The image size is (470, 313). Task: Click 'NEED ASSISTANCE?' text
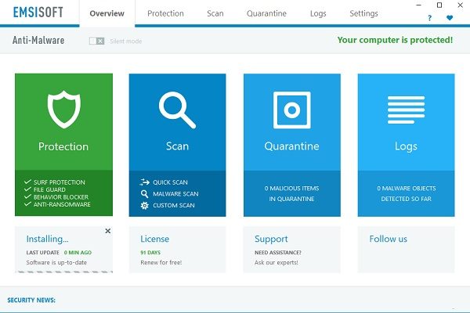coord(278,253)
